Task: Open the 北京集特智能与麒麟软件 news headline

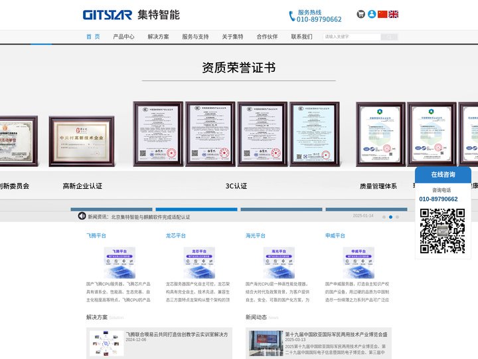Action: (x=151, y=217)
